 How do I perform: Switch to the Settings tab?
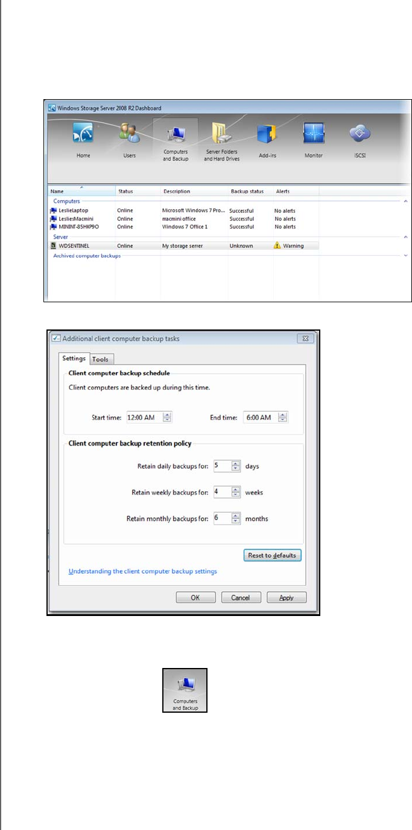75,358
